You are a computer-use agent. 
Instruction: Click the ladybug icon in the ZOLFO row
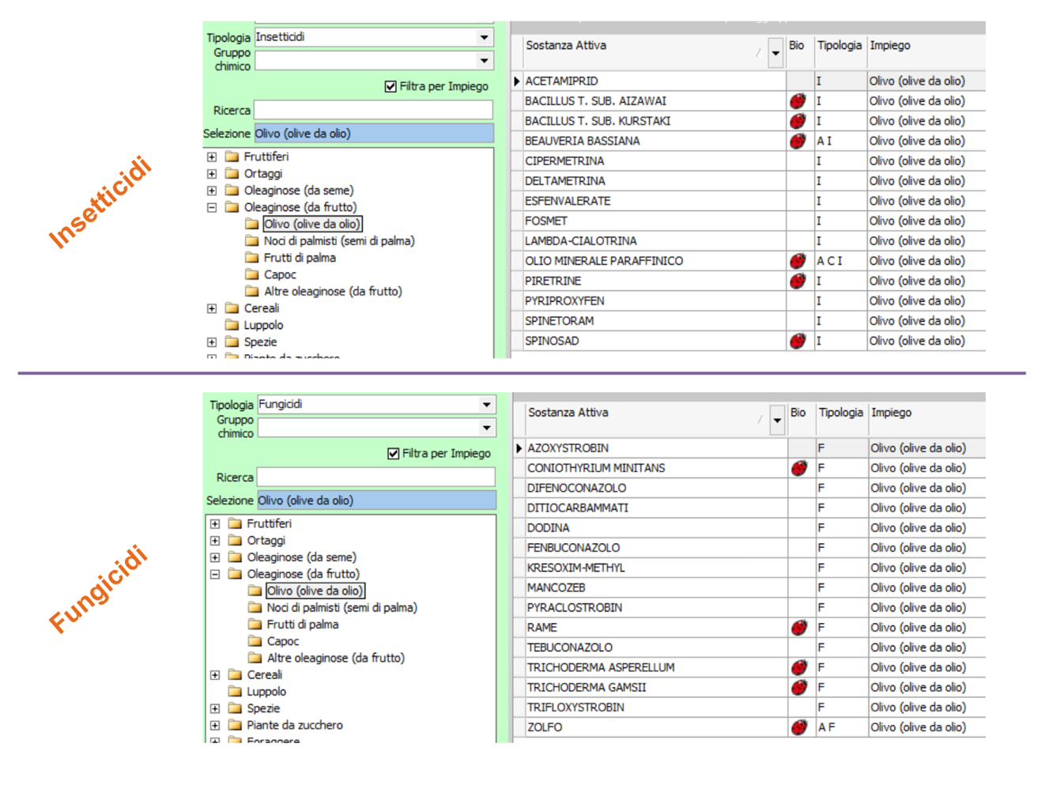click(x=799, y=727)
